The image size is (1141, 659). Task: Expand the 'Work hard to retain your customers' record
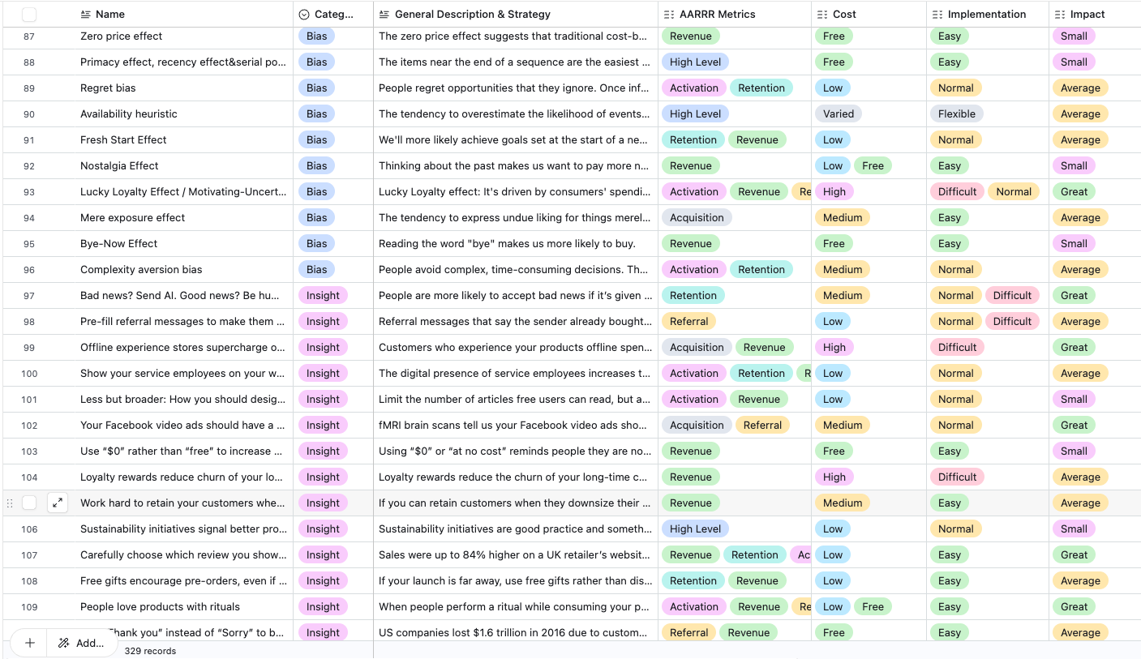58,503
